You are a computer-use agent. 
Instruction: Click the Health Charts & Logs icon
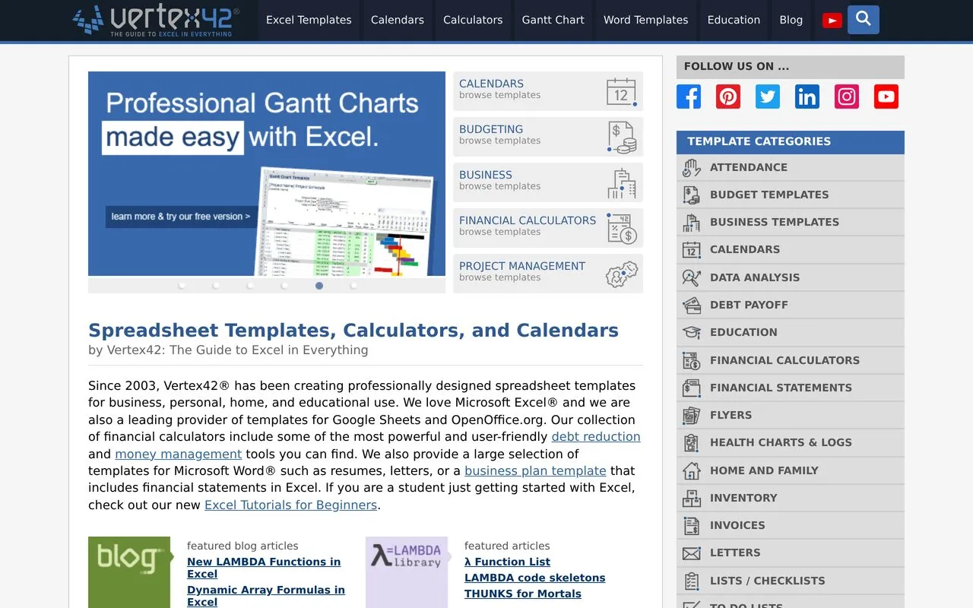click(692, 443)
